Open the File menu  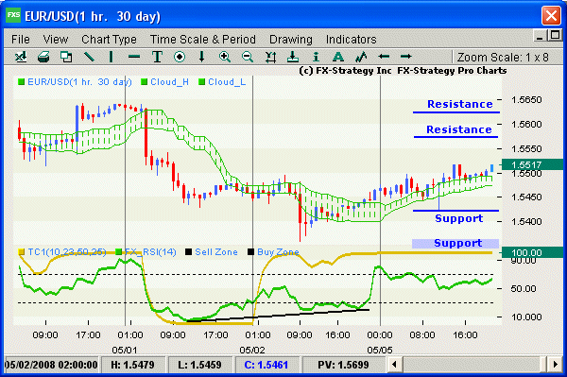pos(20,39)
